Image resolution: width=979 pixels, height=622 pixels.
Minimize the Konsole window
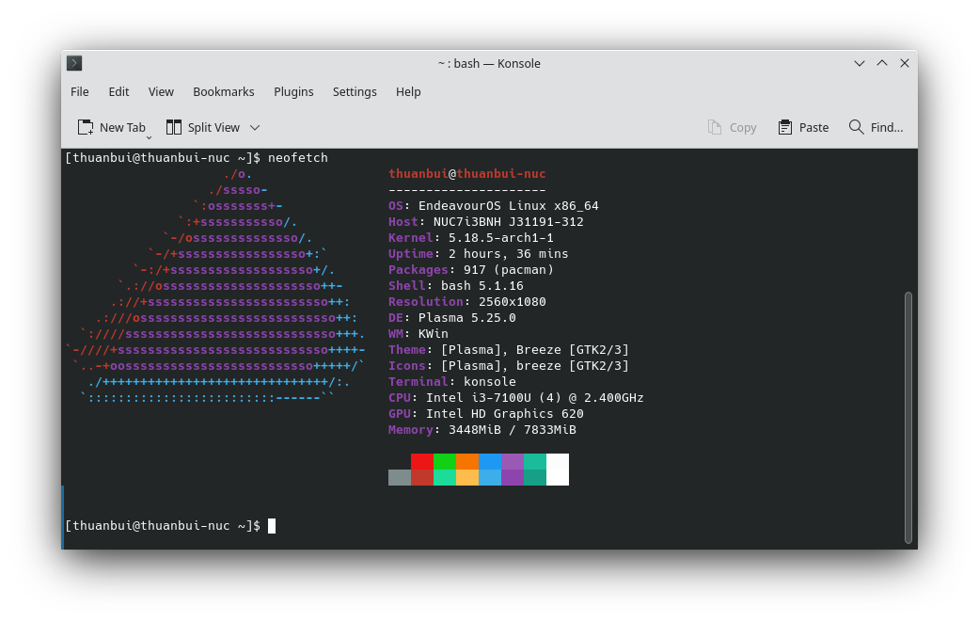click(x=859, y=63)
